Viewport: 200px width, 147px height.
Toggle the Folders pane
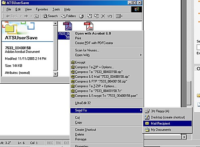pos(68,16)
